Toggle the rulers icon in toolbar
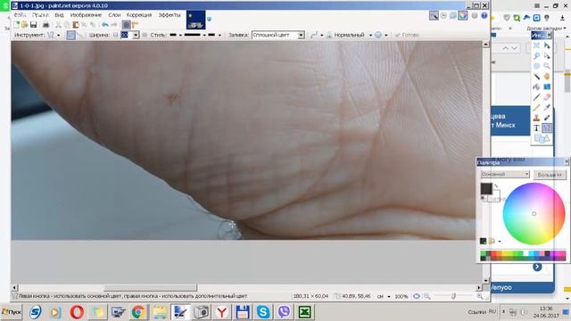This screenshot has width=571, height=321. [x=135, y=25]
